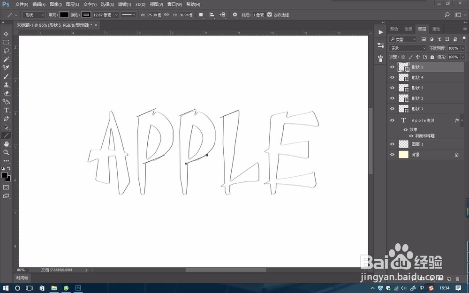Screen dimensions: 469x293
Task: Open the stroke line style dropdown
Action: coord(129,15)
